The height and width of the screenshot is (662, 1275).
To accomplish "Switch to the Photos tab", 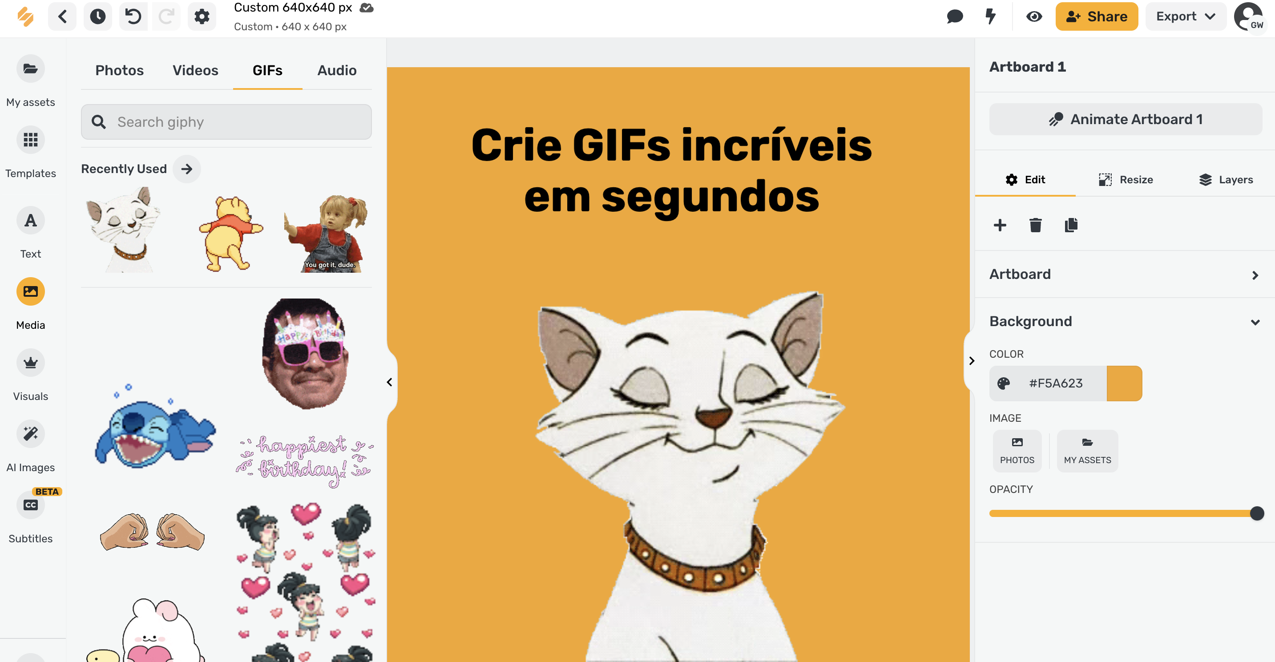I will 119,70.
